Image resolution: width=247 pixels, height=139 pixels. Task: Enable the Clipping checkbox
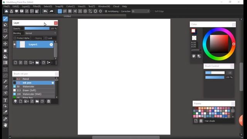pyautogui.click(x=32, y=38)
